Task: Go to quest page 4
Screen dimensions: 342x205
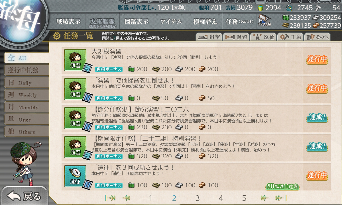Action: [221, 198]
